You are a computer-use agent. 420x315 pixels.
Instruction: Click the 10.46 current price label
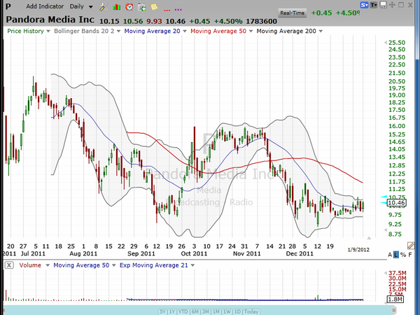tap(397, 203)
